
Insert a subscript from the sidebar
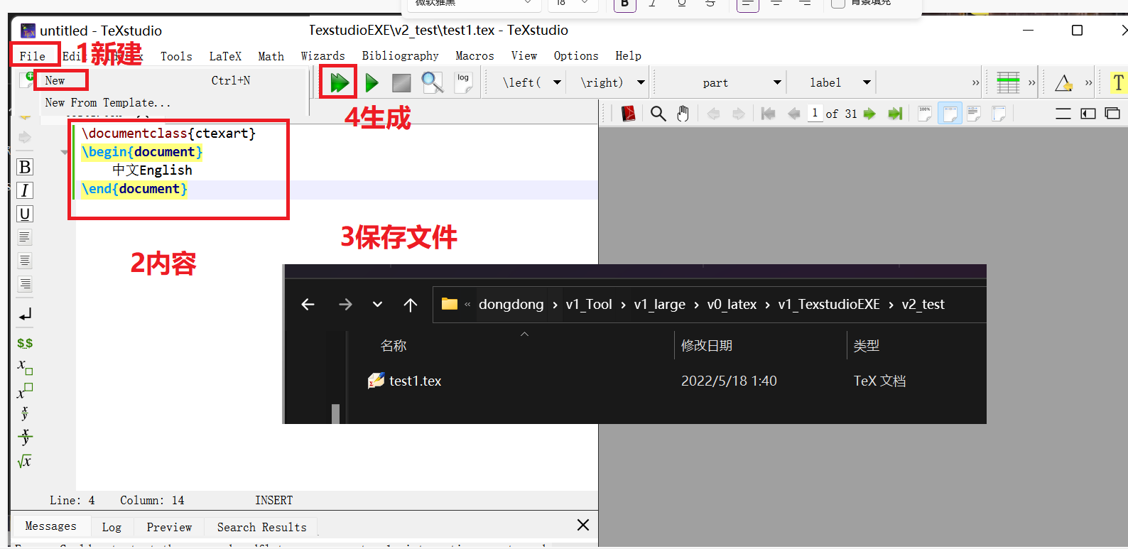point(25,366)
